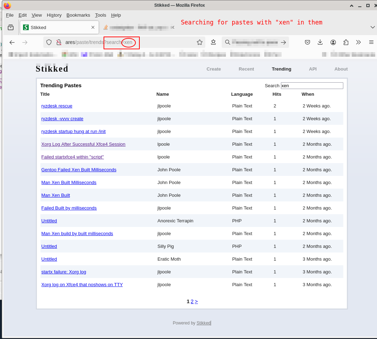Open the Stikked link in footer

click(x=204, y=323)
